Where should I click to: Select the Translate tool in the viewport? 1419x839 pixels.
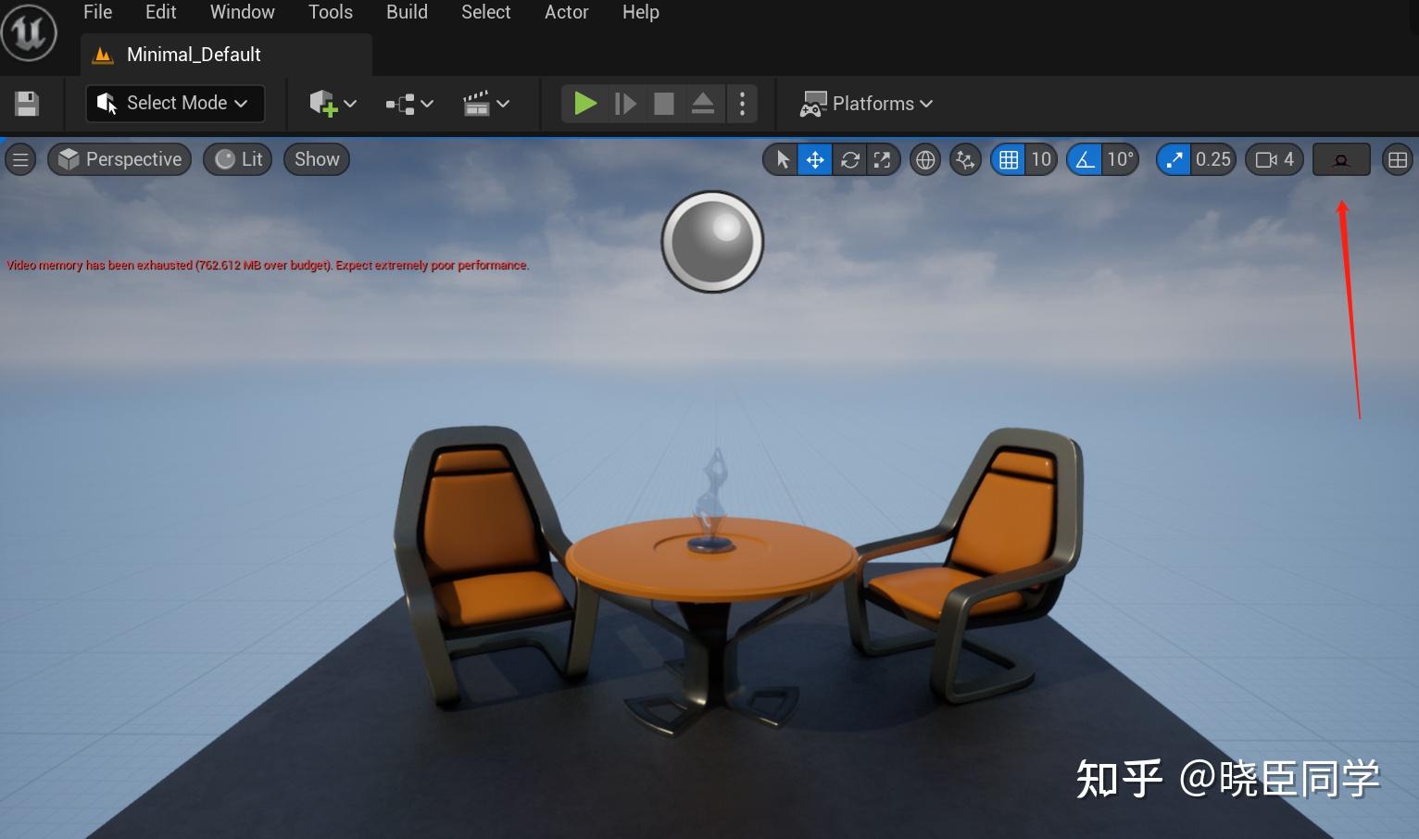815,158
